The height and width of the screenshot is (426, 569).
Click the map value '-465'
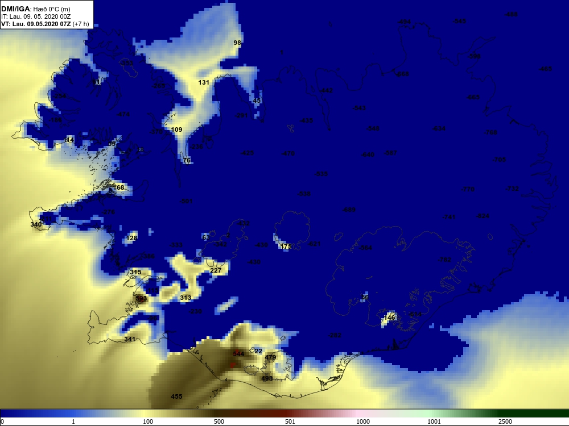point(546,69)
